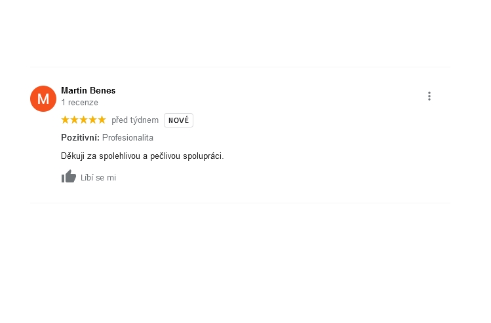The width and height of the screenshot is (491, 323).
Task: Click the first gold rating star
Action: 65,120
